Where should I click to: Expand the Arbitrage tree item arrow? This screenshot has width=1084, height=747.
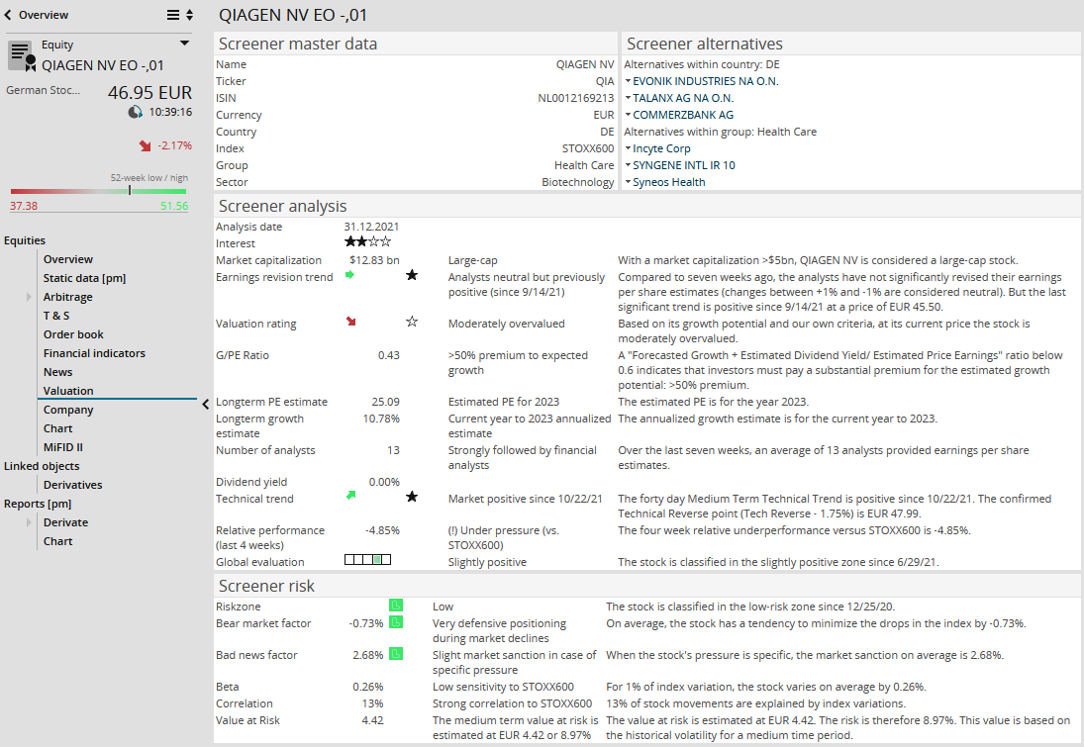click(x=29, y=297)
